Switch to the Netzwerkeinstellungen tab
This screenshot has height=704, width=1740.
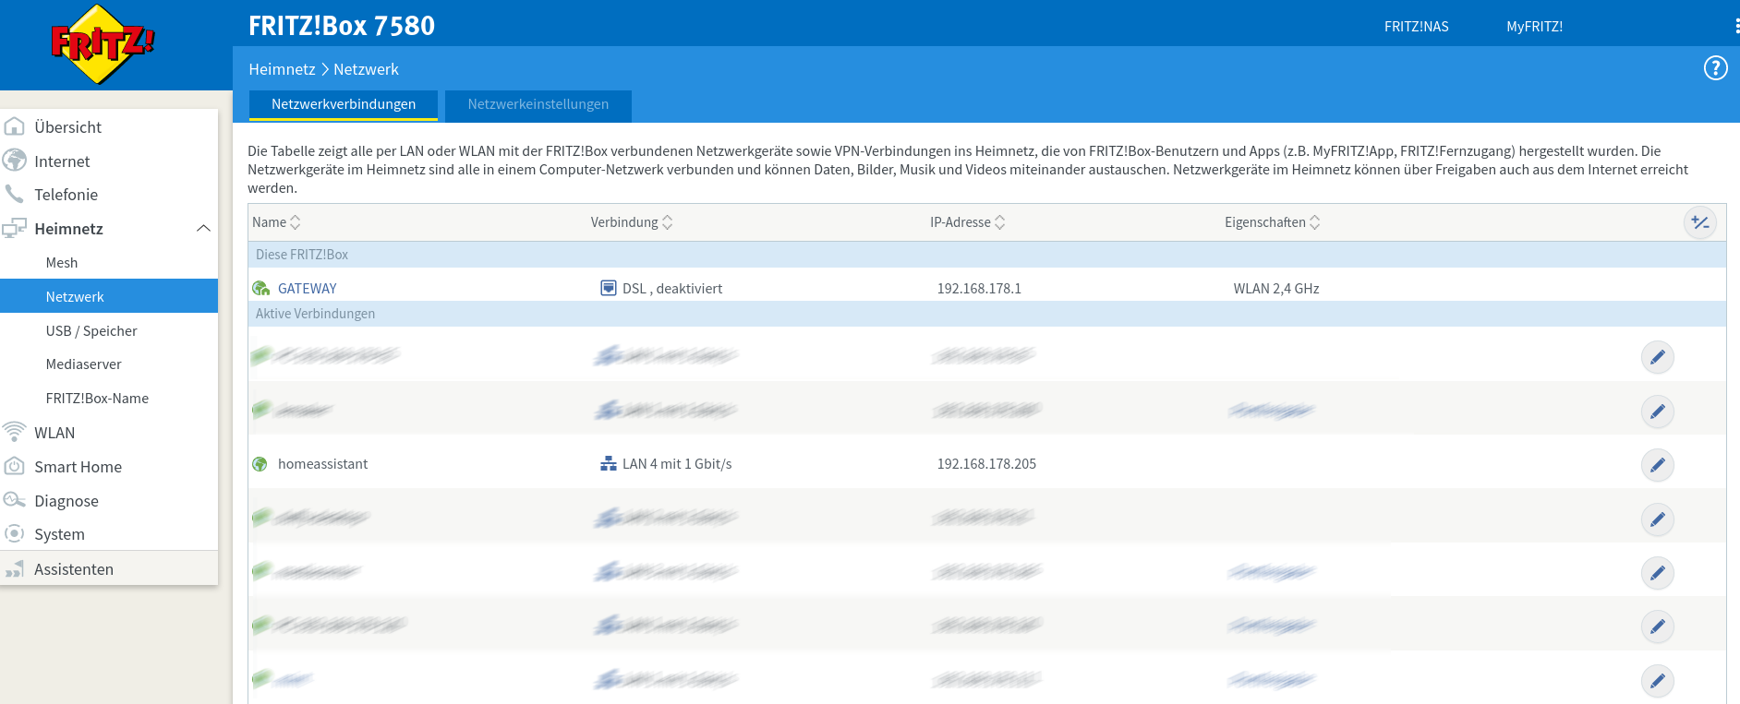538,104
